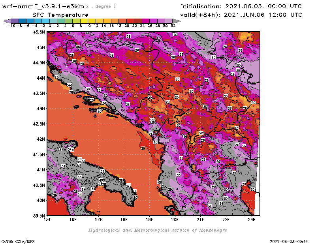Click the 16E longitude axis label
Viewport: 316px width, 244px height.
click(x=73, y=220)
